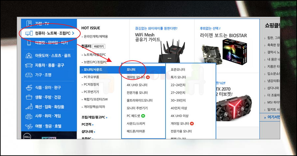Open PC주요부품 link
The image size is (297, 156).
pos(91,77)
